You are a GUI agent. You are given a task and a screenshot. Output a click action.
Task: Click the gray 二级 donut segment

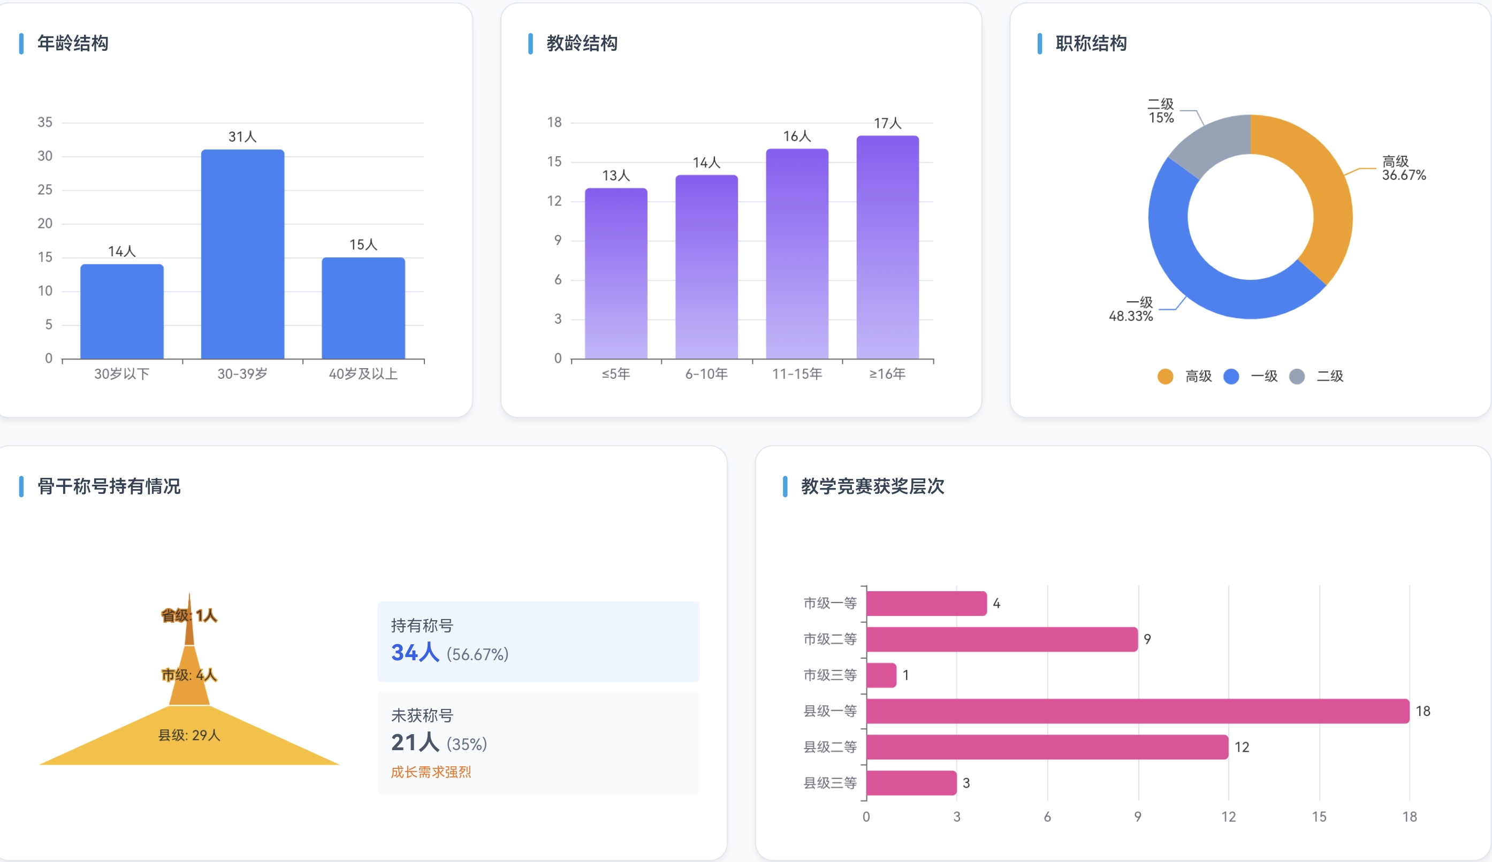tap(1214, 142)
